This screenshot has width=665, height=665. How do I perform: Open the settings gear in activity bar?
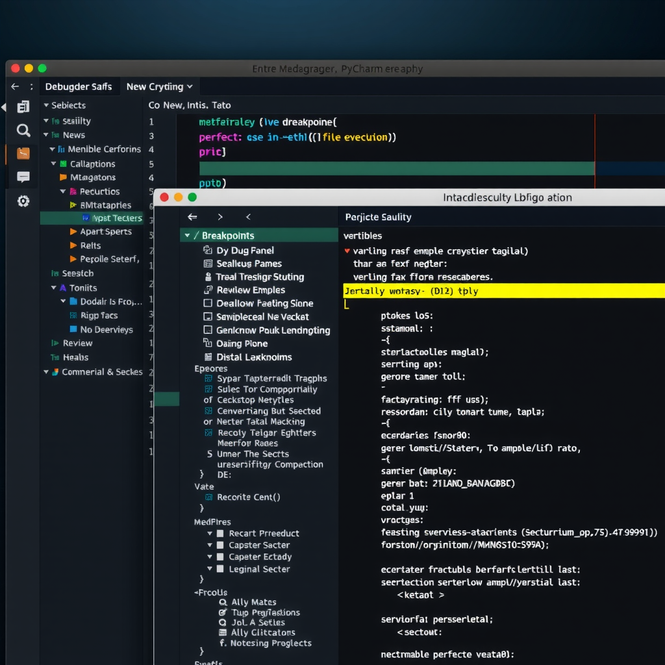tap(23, 201)
